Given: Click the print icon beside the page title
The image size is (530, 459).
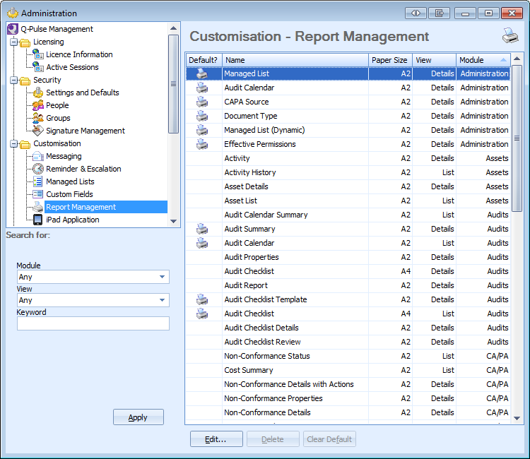Looking at the screenshot, I should (x=510, y=35).
